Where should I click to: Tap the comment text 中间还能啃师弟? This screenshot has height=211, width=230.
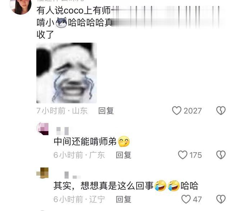click(x=85, y=142)
